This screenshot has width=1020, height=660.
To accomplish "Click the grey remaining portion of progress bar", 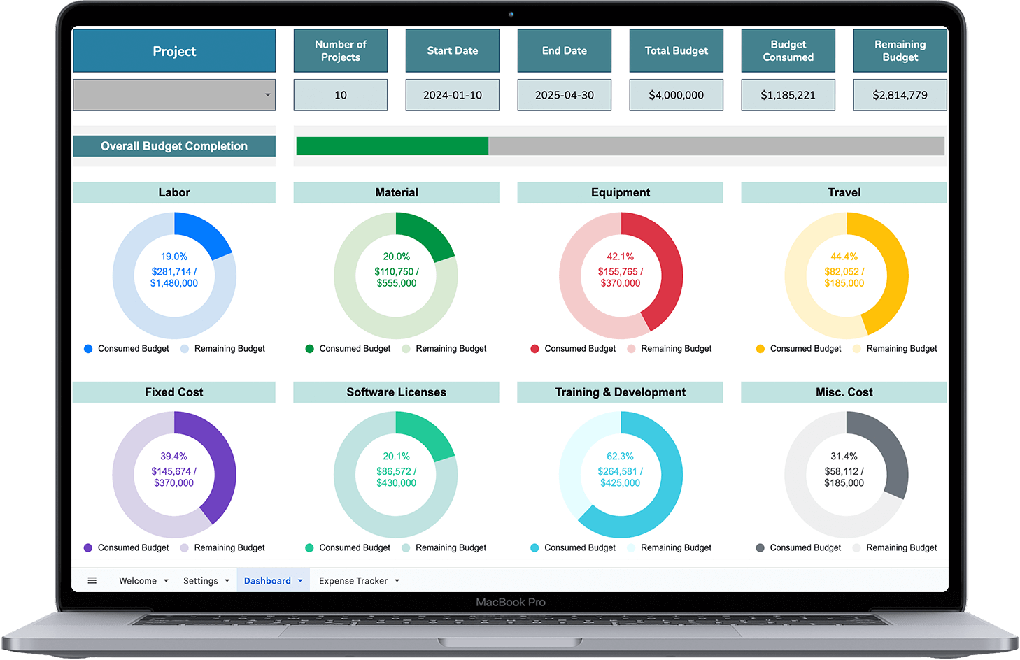I will [x=716, y=146].
